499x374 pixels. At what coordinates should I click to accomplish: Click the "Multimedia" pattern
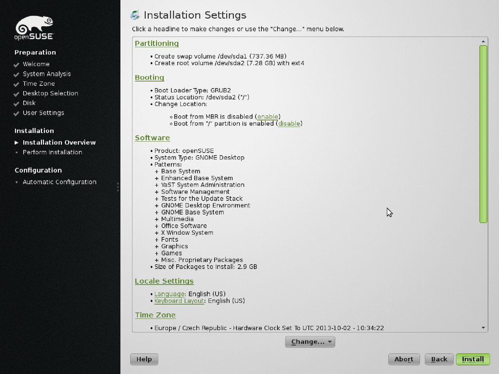point(177,219)
